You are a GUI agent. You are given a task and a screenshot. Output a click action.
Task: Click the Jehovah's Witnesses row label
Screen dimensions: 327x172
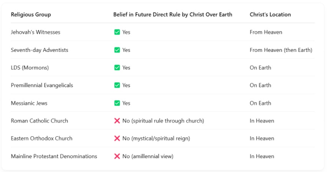35,32
